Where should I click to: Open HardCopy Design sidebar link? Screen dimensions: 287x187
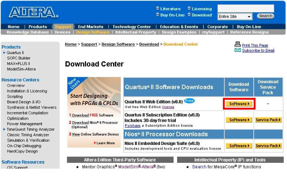coord(22,151)
